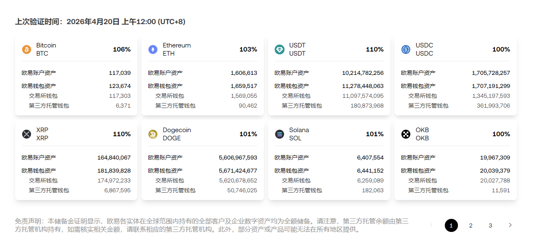Select the XRP 110% reserve ratio
Viewport: 535px width, 243px height.
pos(122,134)
